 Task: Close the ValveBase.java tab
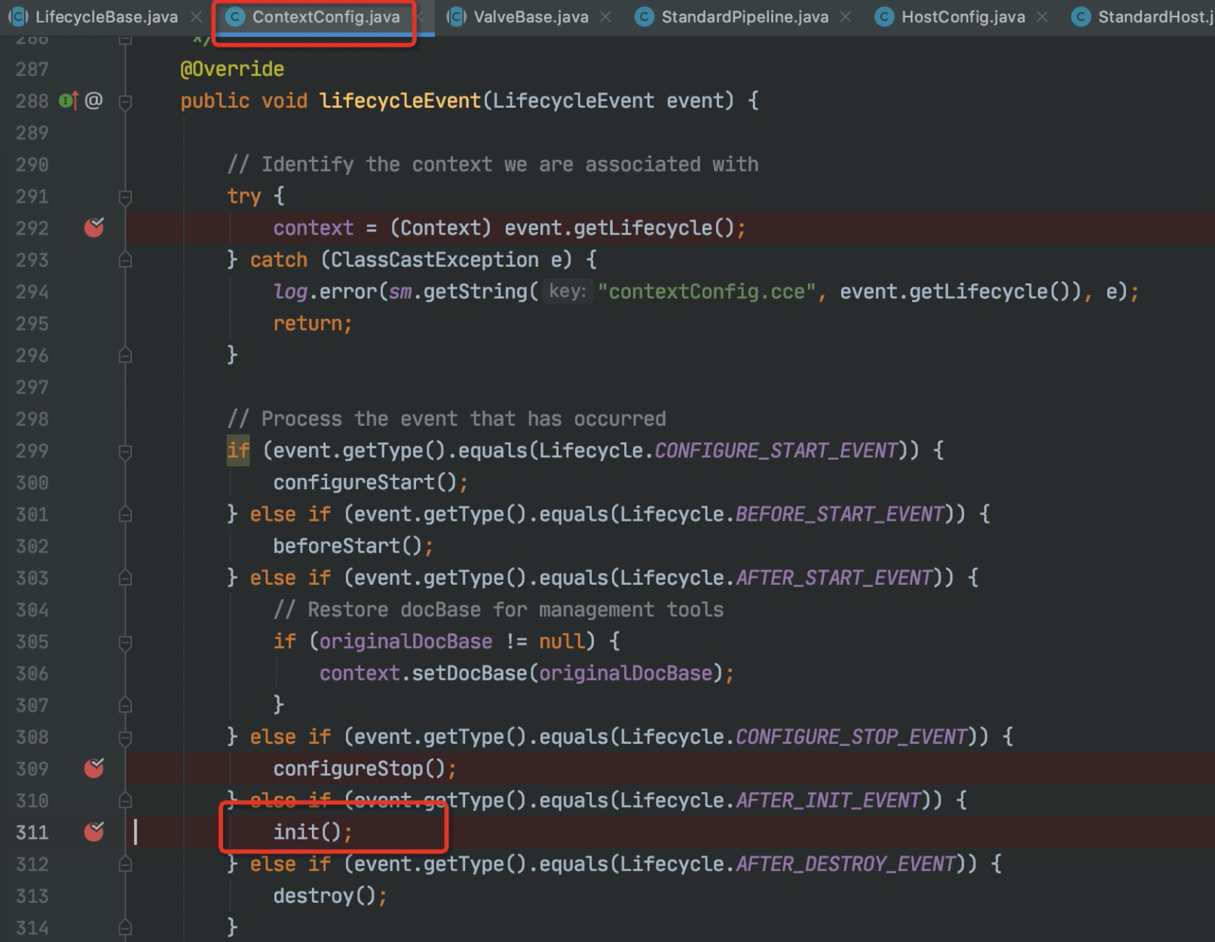point(605,17)
